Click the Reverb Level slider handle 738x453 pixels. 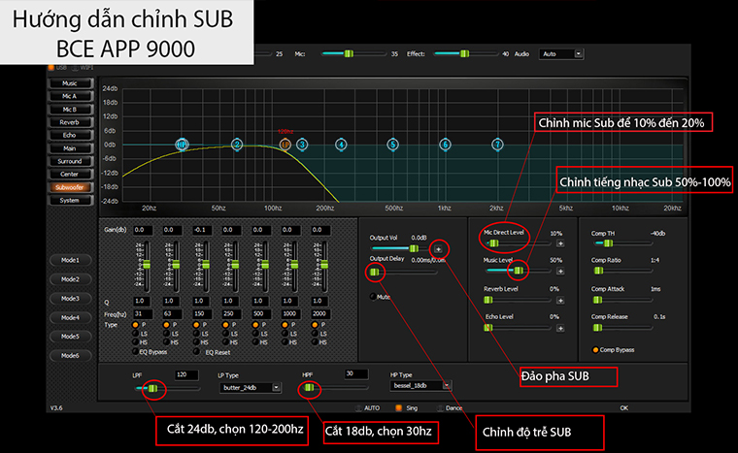pyautogui.click(x=488, y=300)
